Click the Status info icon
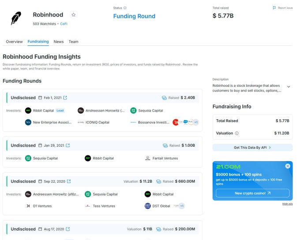This screenshot has height=240, width=300. tap(125, 8)
